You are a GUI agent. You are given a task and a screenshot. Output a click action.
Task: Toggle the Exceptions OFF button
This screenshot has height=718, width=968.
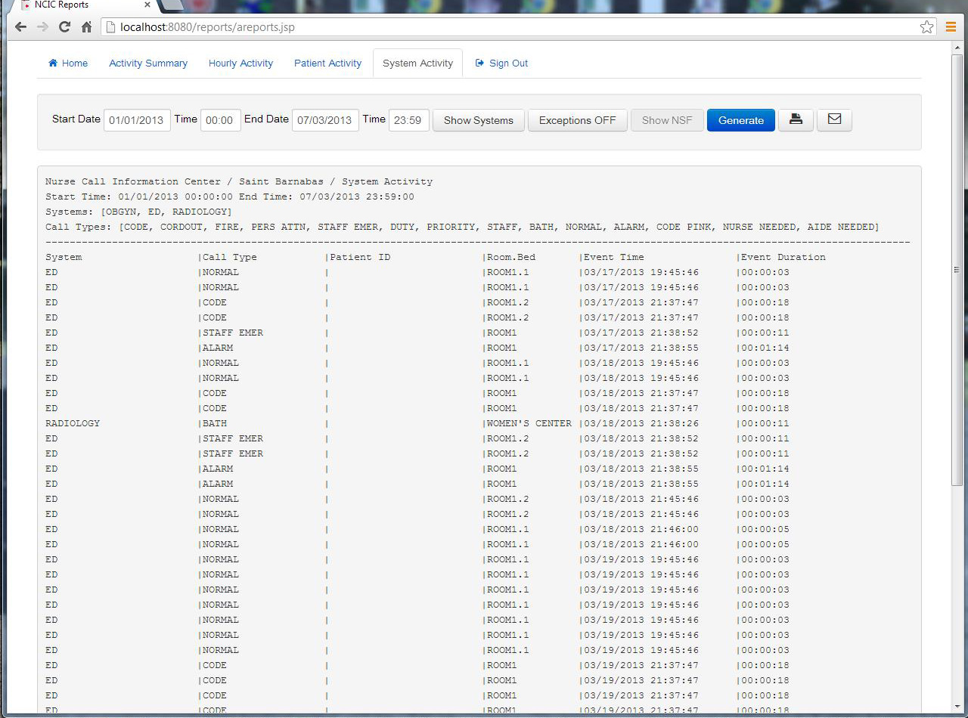point(577,120)
